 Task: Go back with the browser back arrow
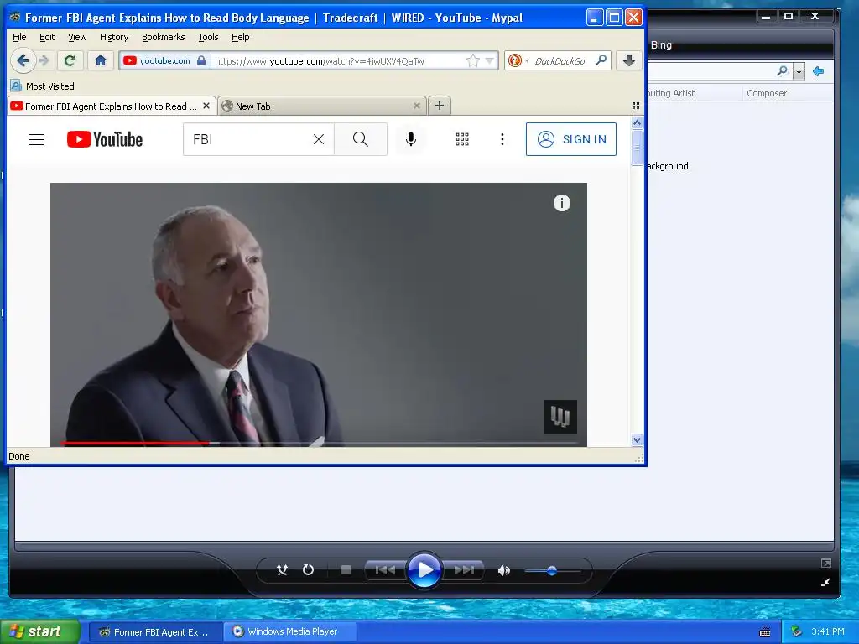point(23,60)
